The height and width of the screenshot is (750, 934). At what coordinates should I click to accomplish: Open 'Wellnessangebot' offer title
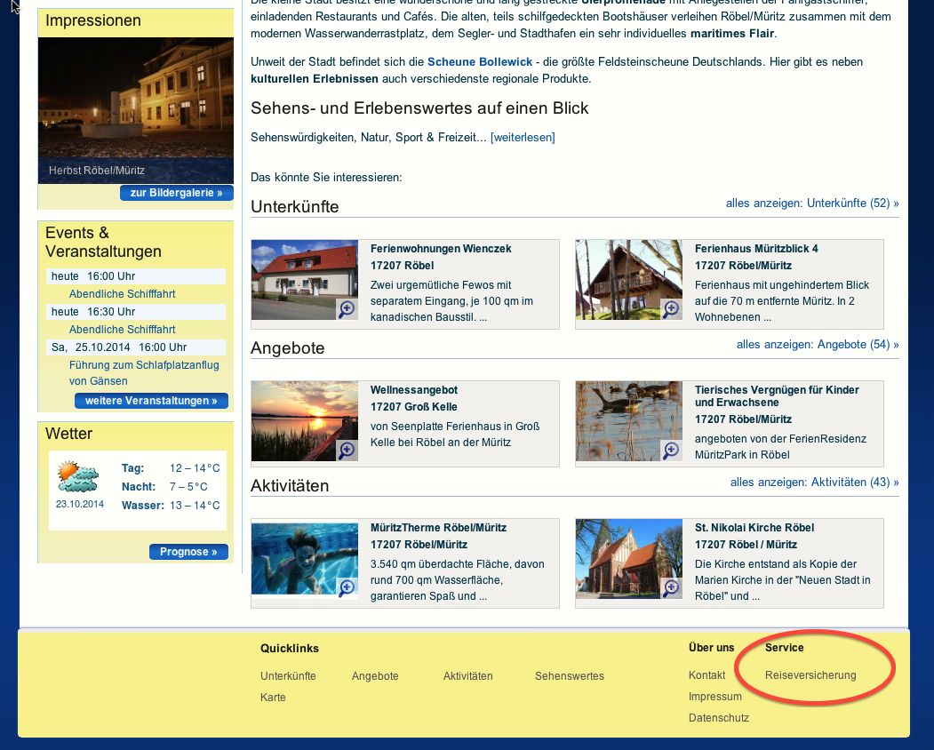coord(414,389)
